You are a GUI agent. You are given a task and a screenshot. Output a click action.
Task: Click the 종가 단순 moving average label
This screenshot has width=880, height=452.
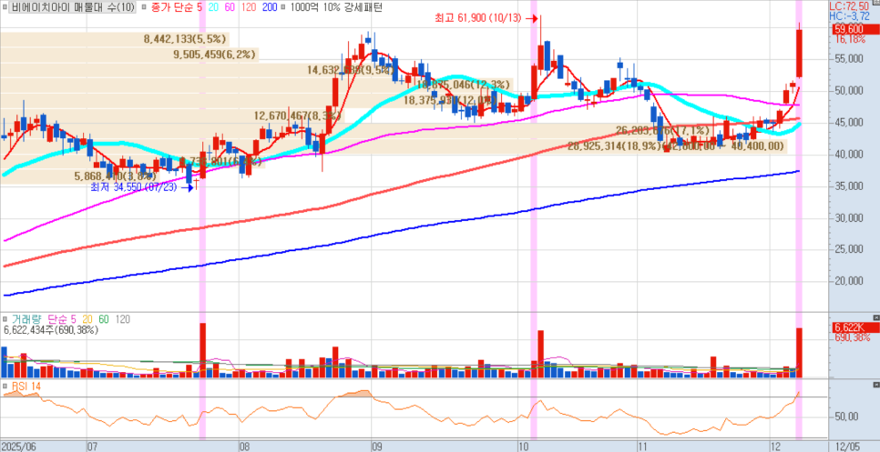[172, 7]
